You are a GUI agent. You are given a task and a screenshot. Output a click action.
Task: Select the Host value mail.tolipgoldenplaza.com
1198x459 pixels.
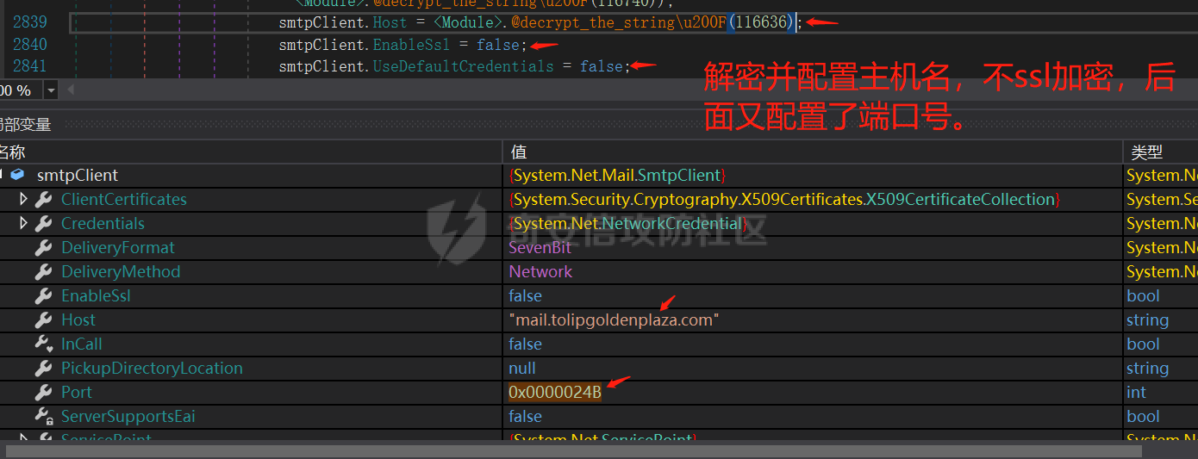pyautogui.click(x=614, y=319)
